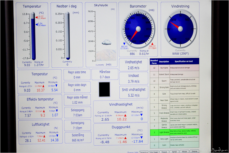Click the Nedbør i dag rain gauge tube
Screen dimensions: 229x153
point(68,36)
